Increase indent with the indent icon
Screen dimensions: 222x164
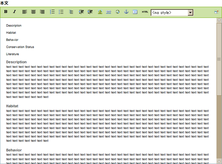click(x=90, y=12)
